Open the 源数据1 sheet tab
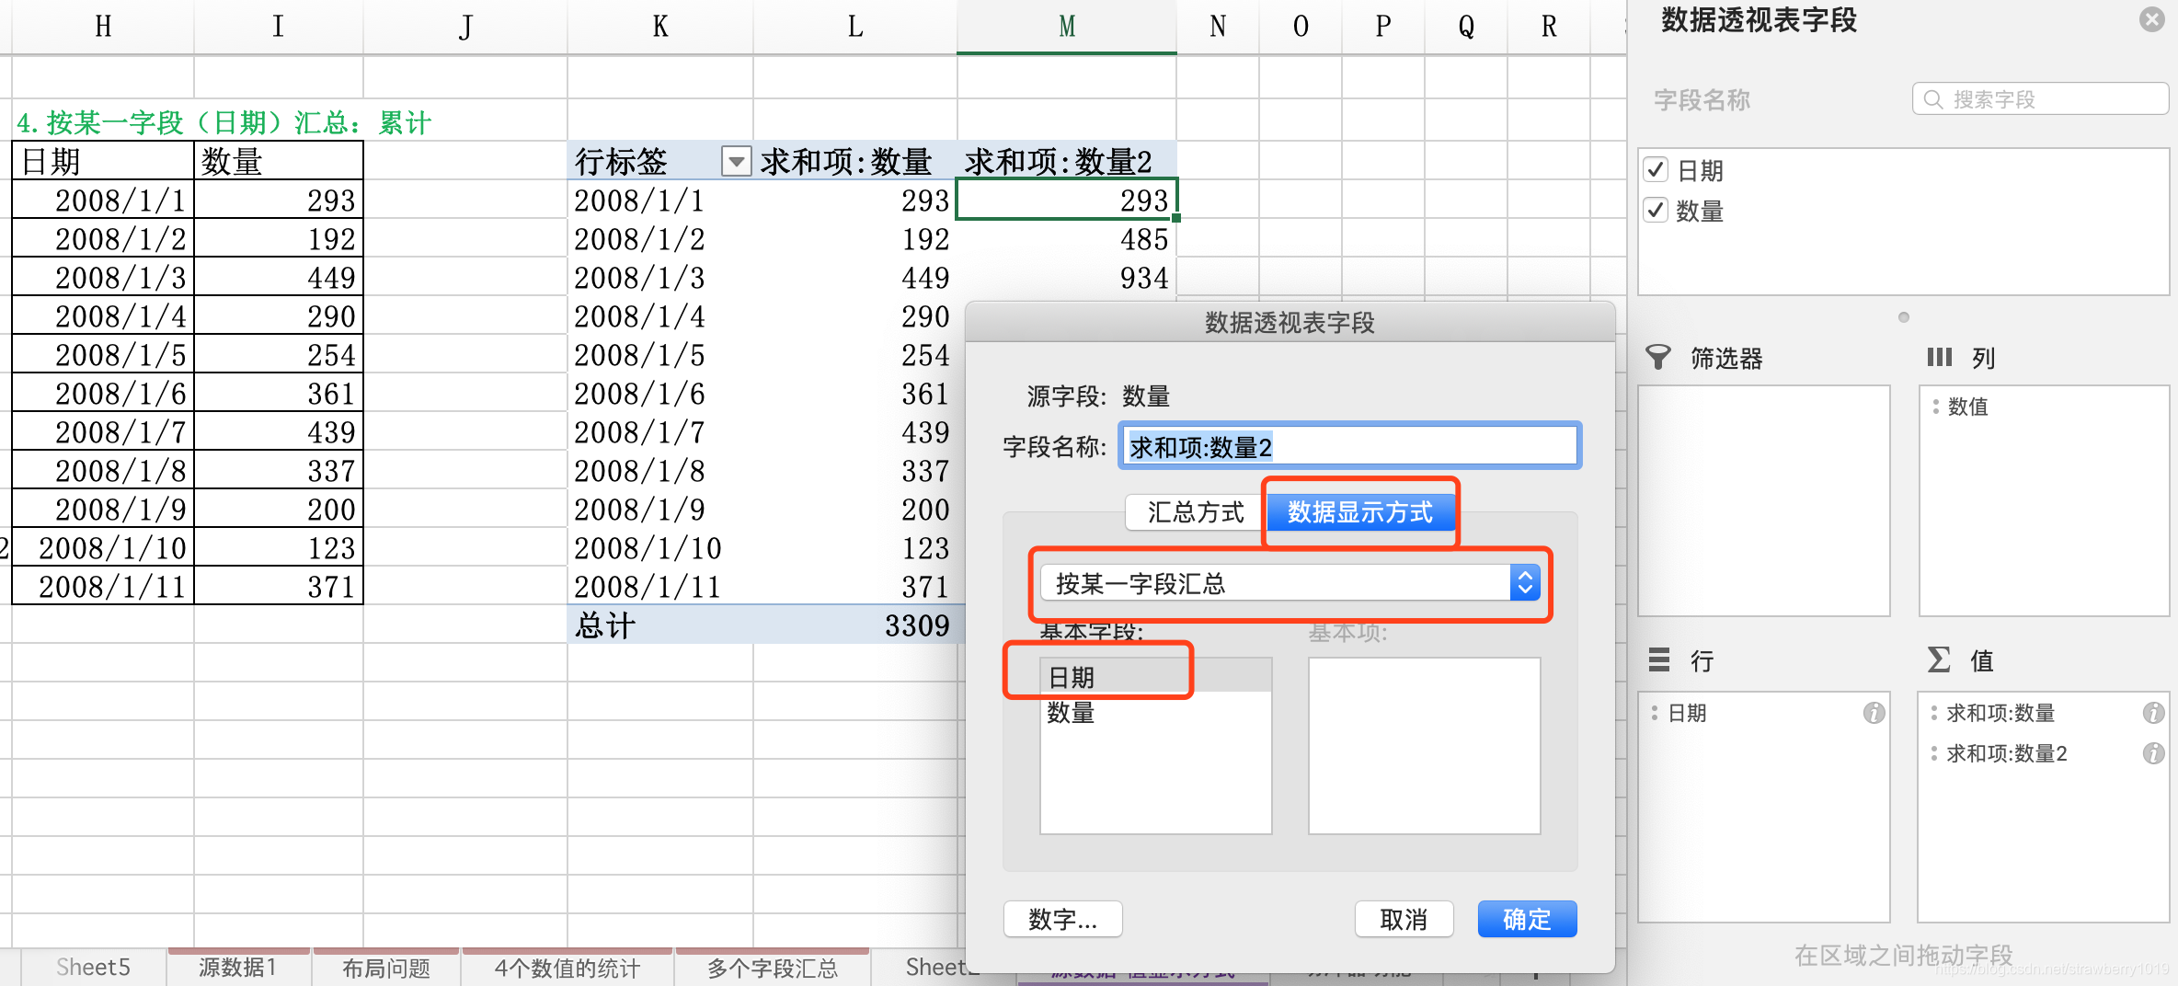2178x986 pixels. 238,968
